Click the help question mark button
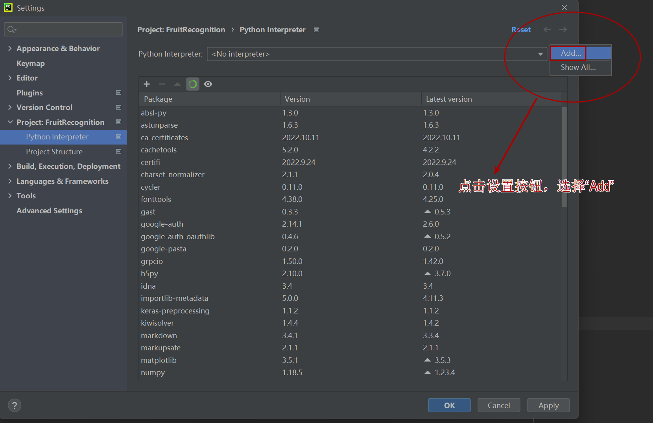Viewport: 653px width, 423px height. pyautogui.click(x=15, y=405)
